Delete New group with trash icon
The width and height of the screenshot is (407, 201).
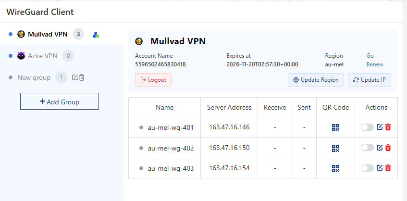[x=82, y=77]
